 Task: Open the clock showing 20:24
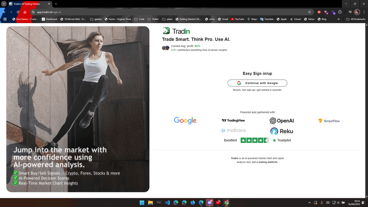[x=354, y=203]
